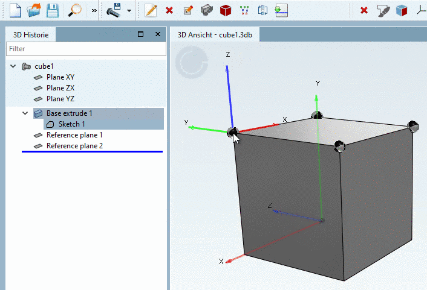
Task: Switch to the 3D Historie tab
Action: coord(31,35)
